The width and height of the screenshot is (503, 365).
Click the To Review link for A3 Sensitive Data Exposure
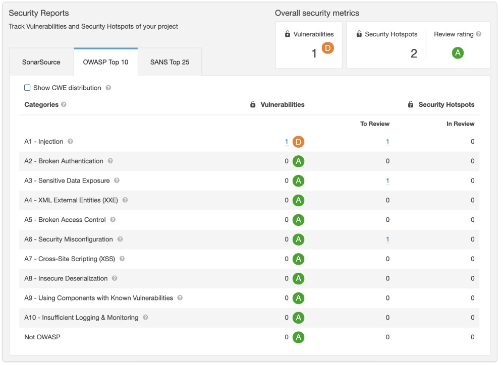tap(387, 180)
